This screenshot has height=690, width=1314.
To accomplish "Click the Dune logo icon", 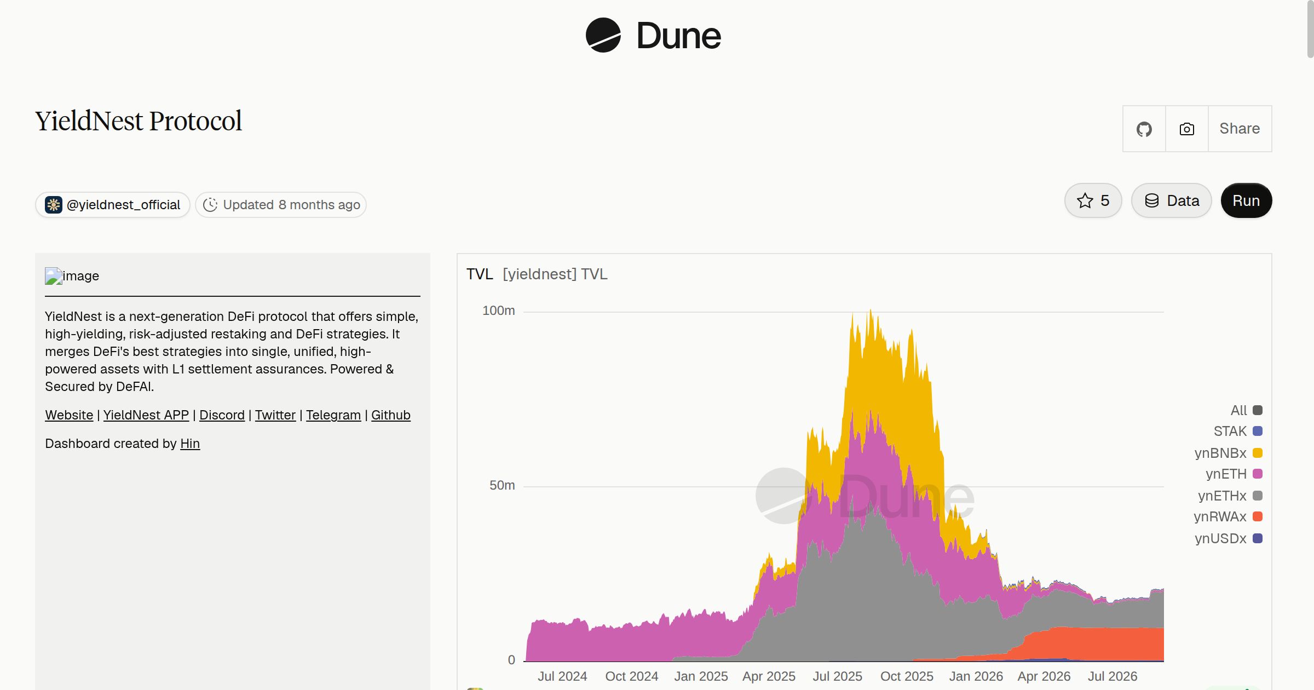I will 603,35.
